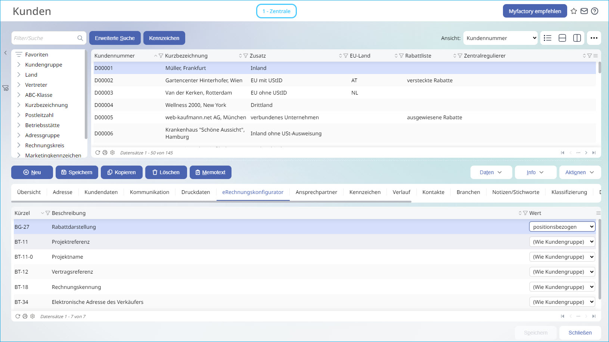Add page to favorites with star icon
Screen dimensions: 609x342
tap(574, 11)
